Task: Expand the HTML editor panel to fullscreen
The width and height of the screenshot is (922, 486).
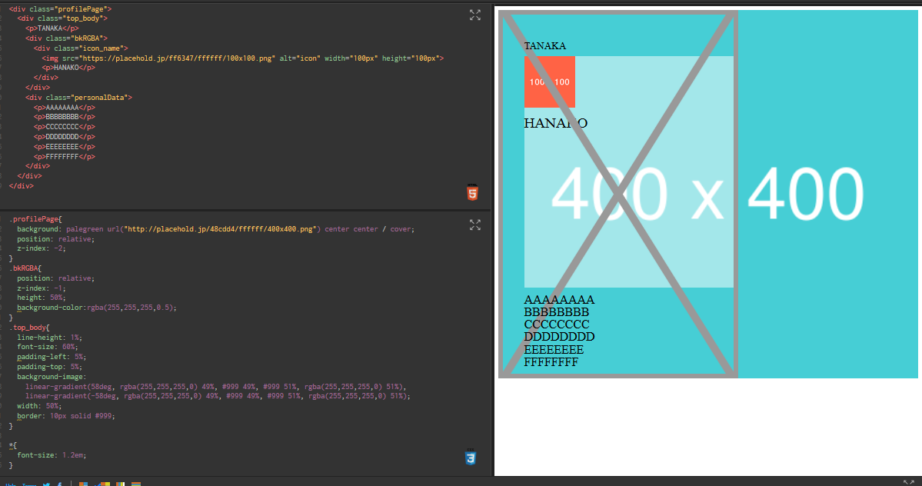Action: [475, 15]
